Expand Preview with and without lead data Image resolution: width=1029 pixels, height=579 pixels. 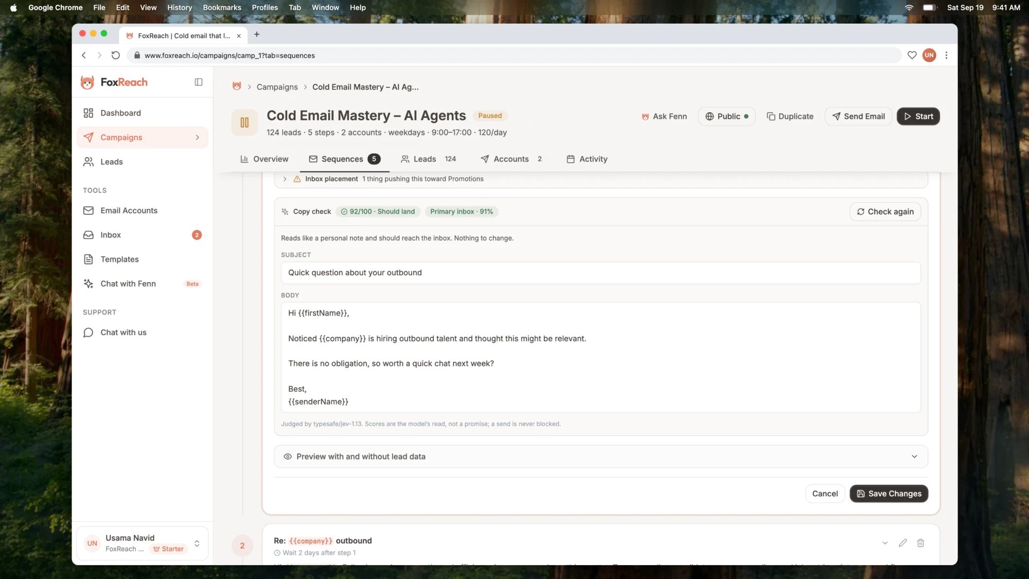coord(600,457)
